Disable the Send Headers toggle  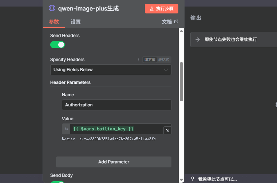click(57, 45)
